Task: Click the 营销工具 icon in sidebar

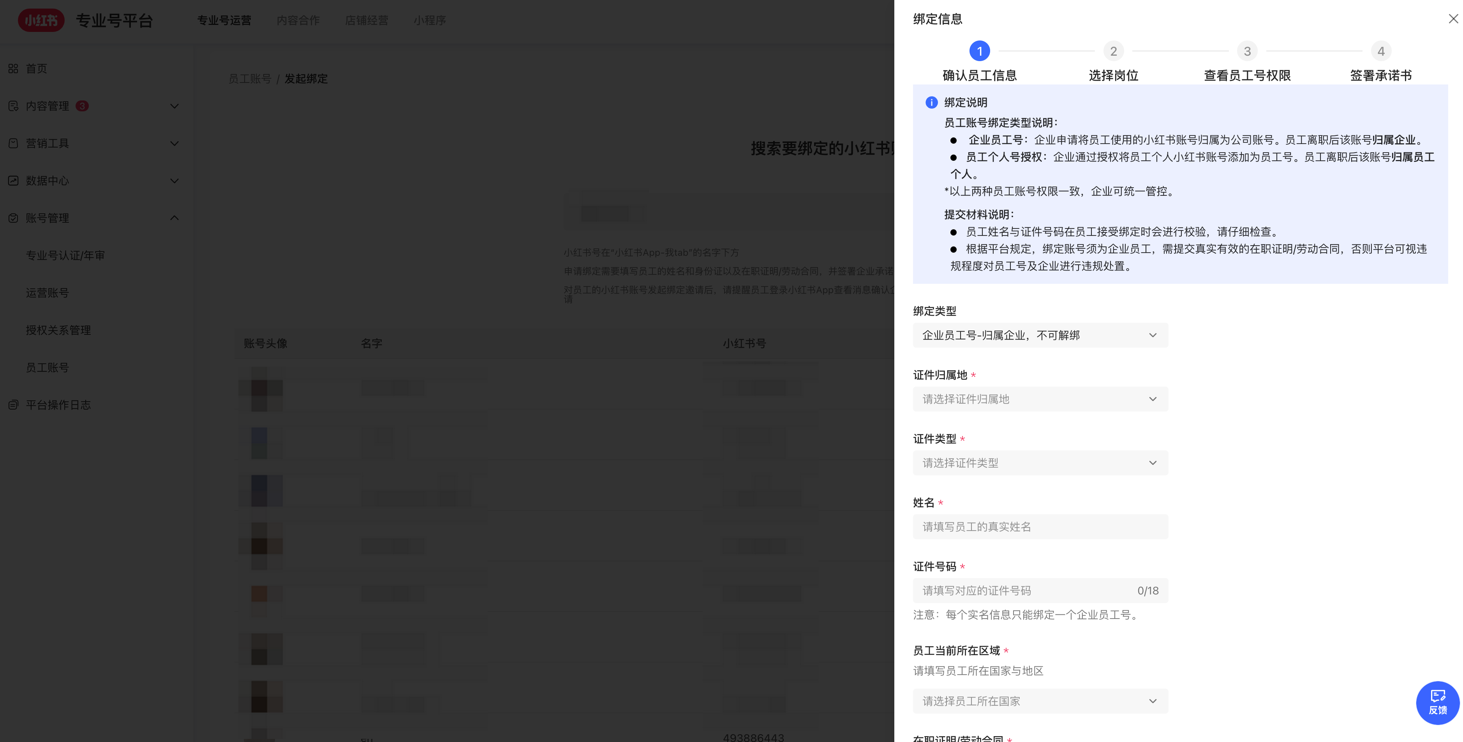Action: (13, 143)
